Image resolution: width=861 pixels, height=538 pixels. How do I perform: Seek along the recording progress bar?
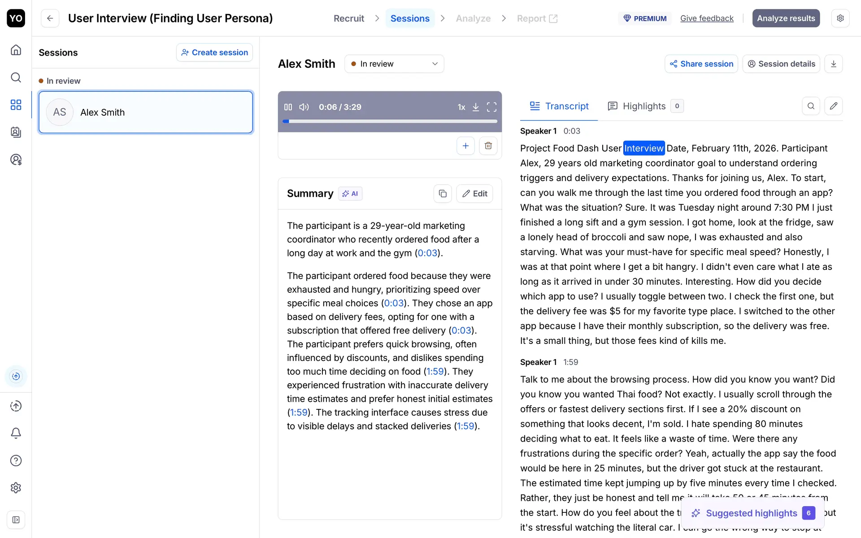390,121
